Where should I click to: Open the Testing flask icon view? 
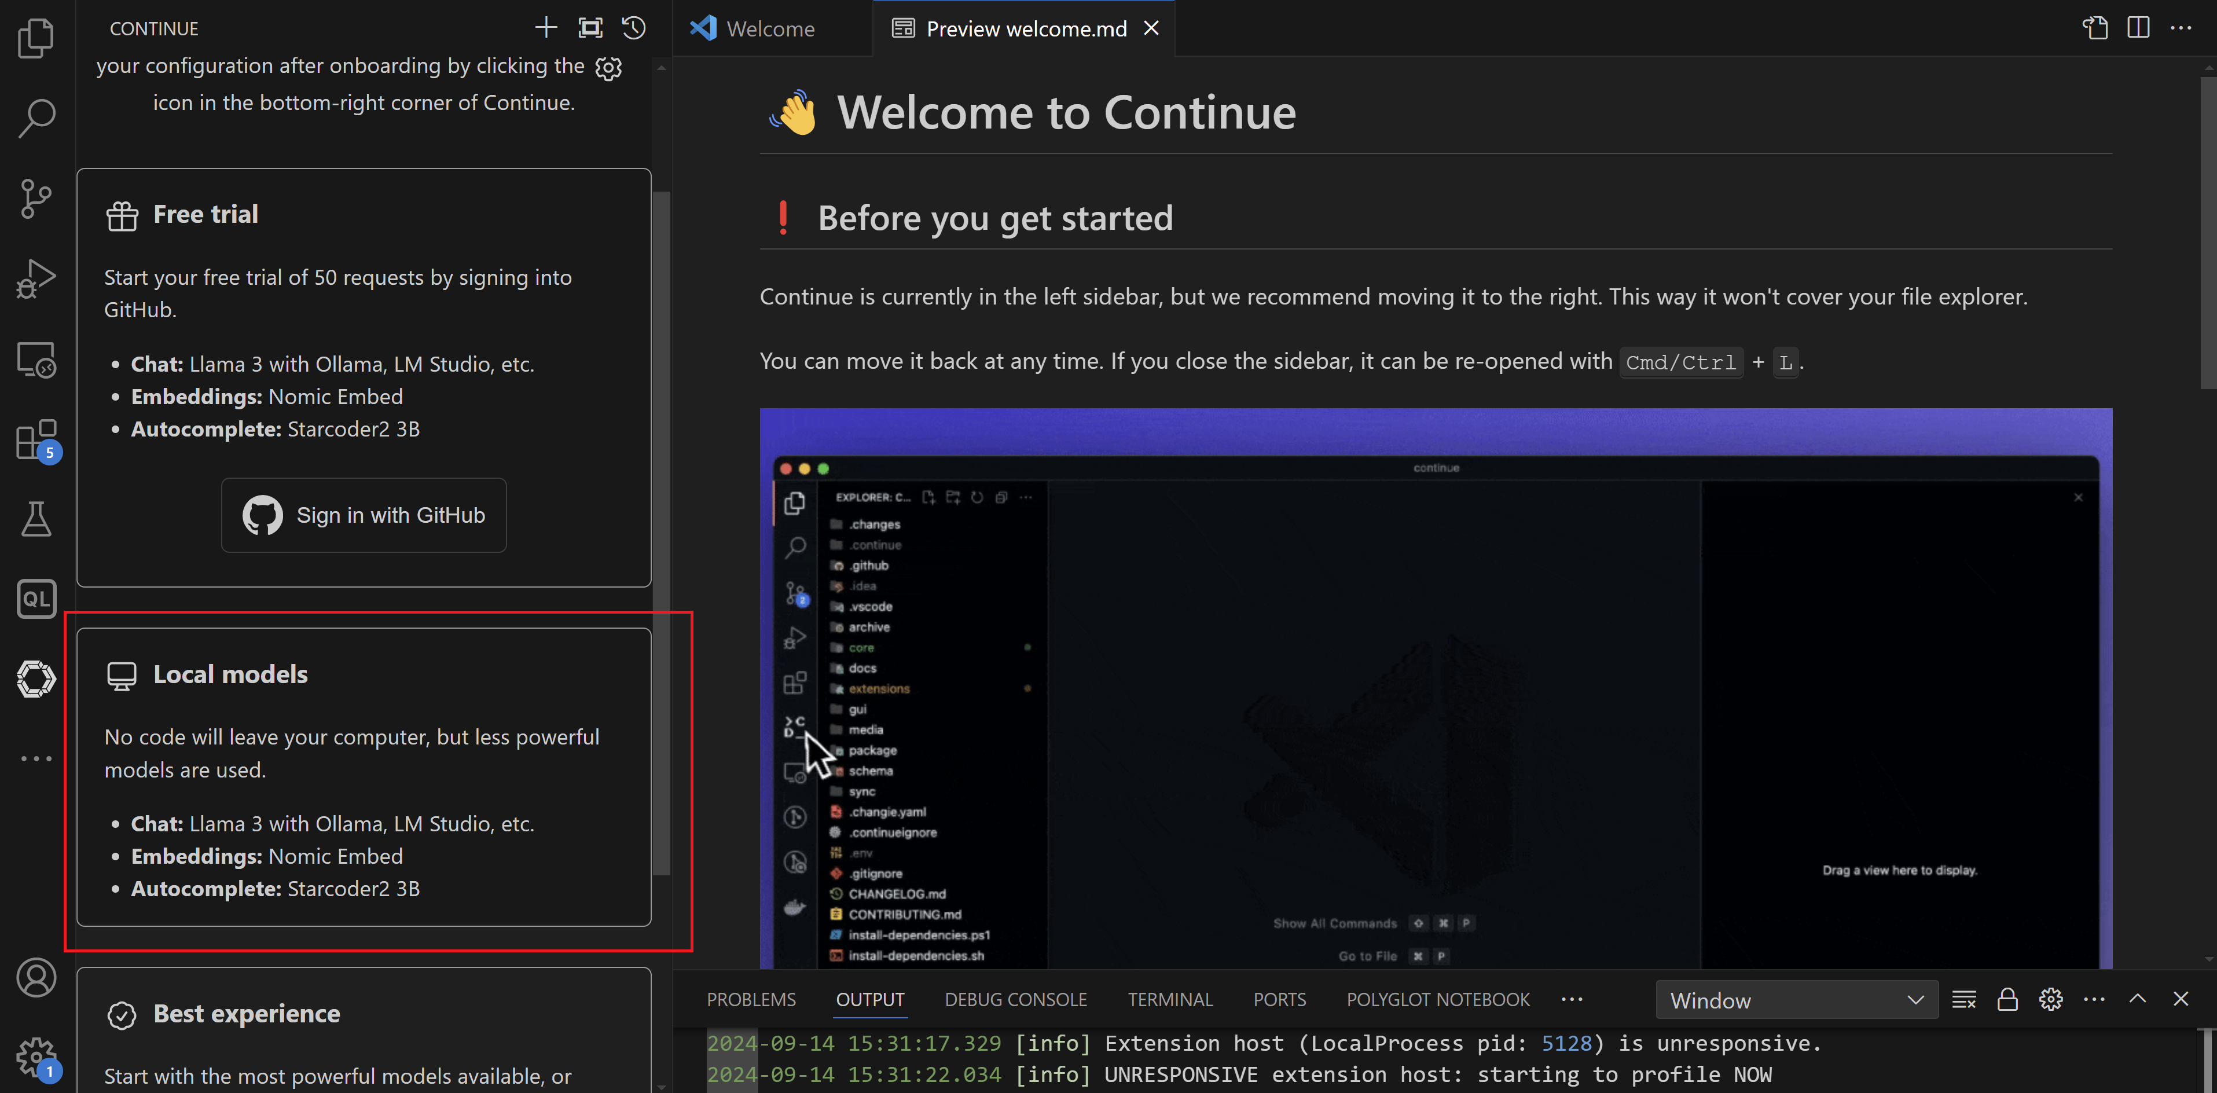[35, 519]
